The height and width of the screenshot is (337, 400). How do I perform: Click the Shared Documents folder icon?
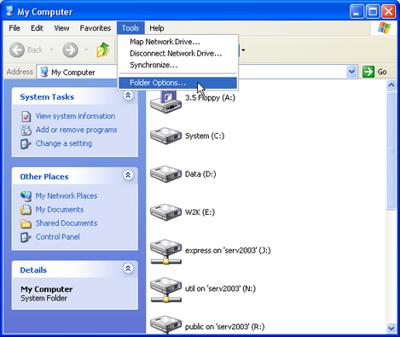click(26, 224)
